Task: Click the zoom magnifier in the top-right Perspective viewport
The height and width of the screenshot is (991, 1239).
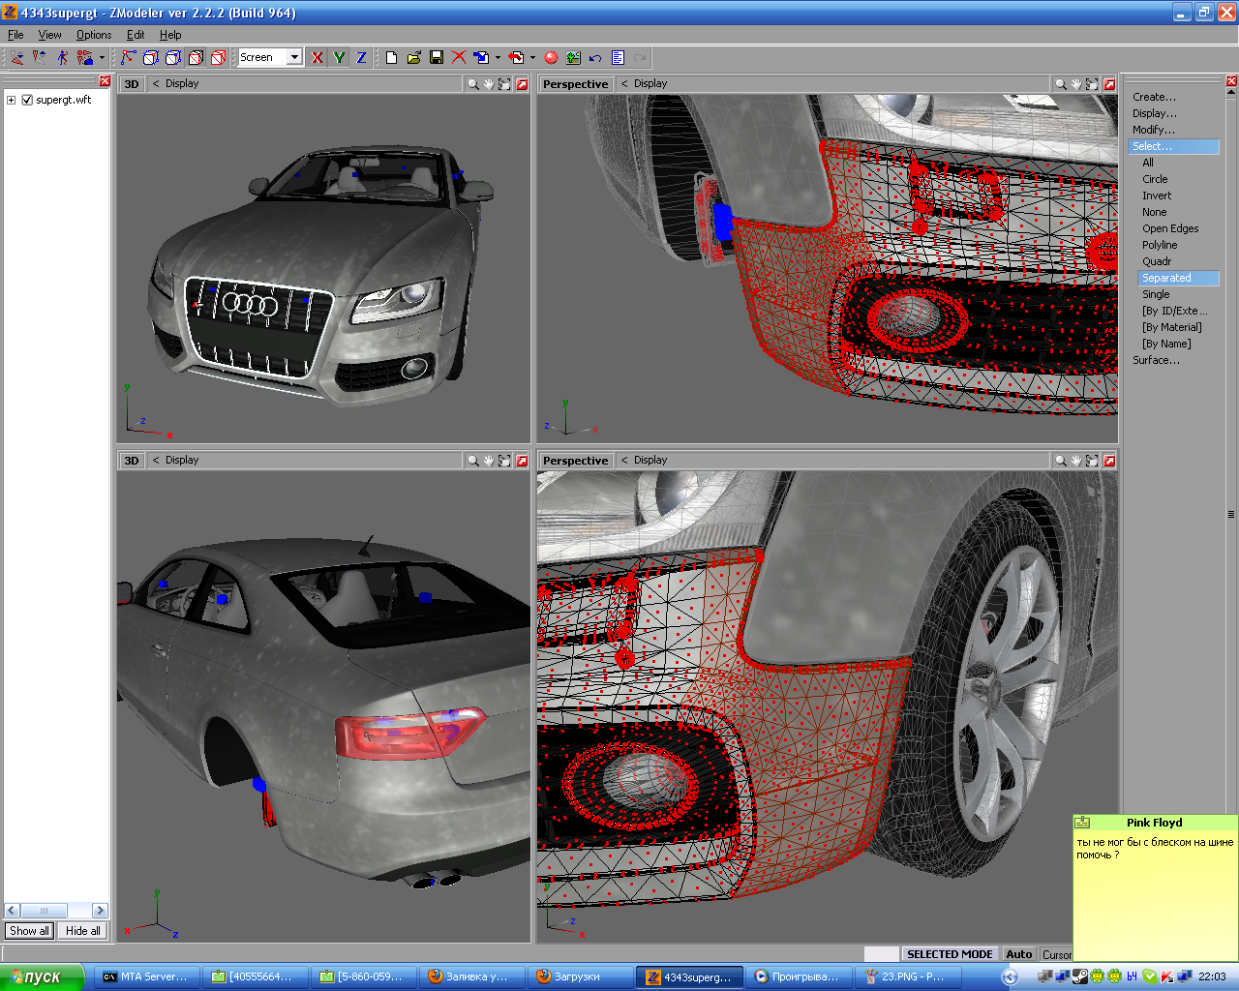Action: pyautogui.click(x=1060, y=84)
